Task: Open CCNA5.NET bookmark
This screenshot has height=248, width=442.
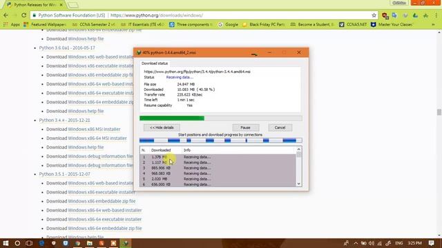Action: coord(353,25)
